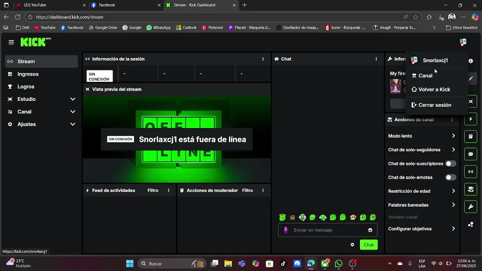The image size is (482, 271).
Task: Expand the Ajustes sidebar section
Action: [41, 124]
